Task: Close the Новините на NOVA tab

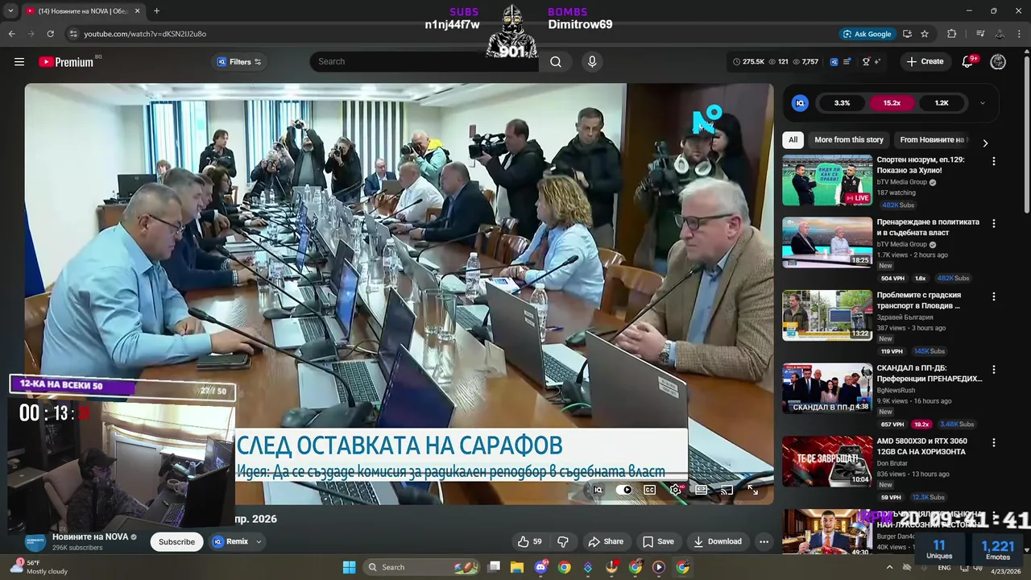Action: pos(137,11)
